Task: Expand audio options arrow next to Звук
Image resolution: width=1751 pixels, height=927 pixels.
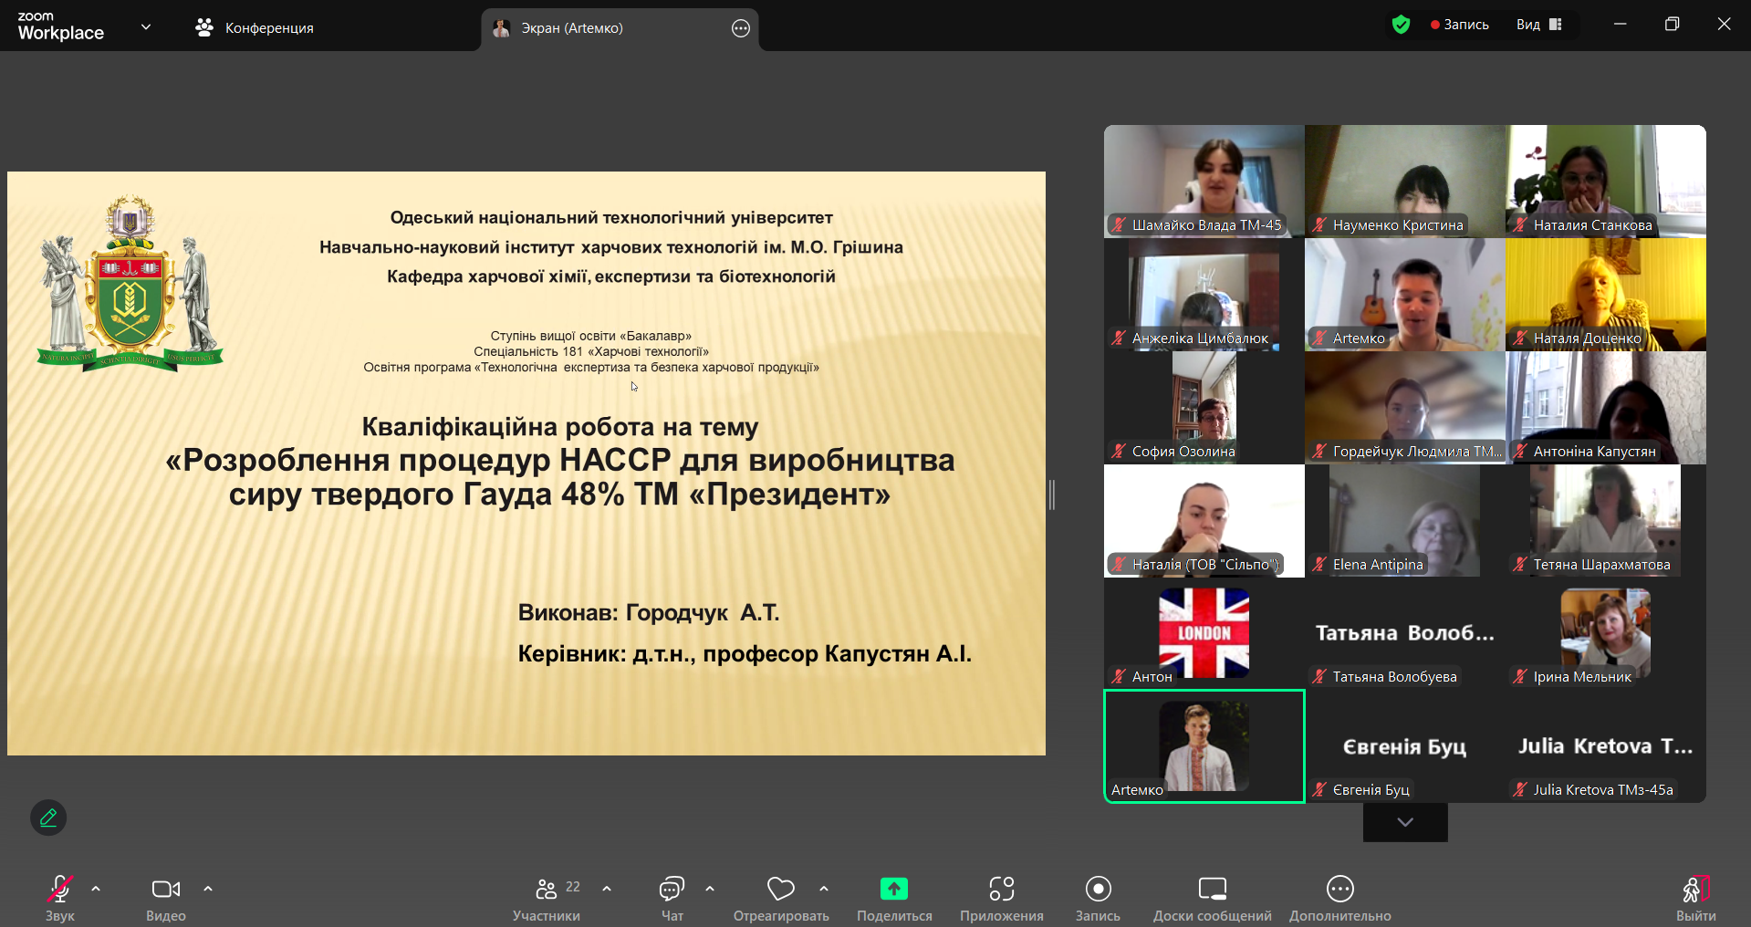Action: point(96,889)
